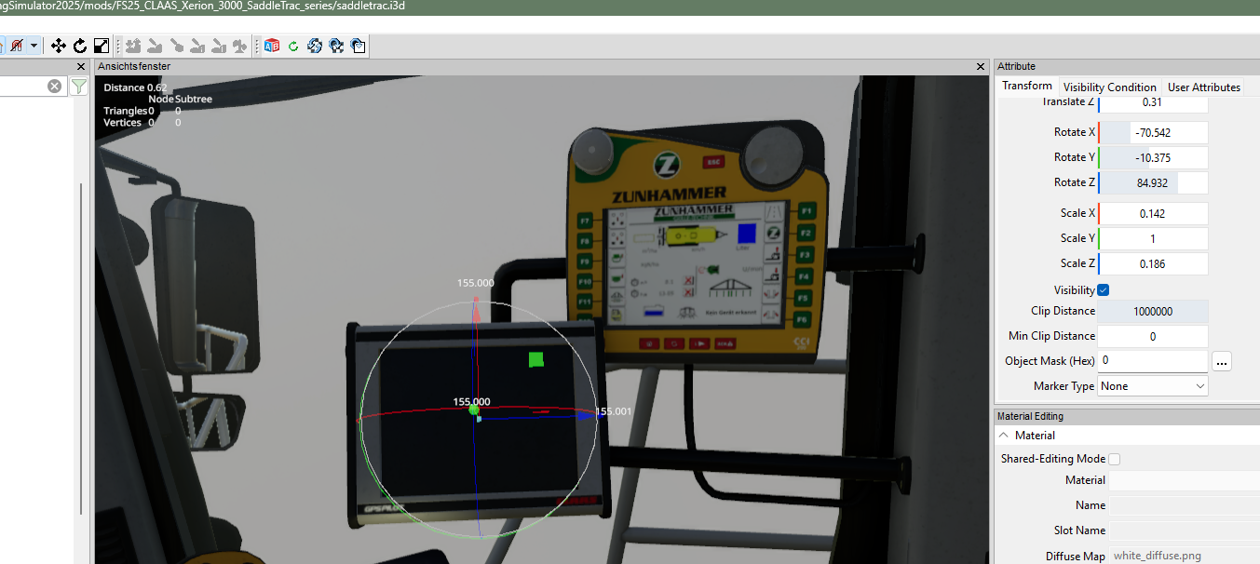
Task: Clear the scenegraph search field
Action: point(55,87)
